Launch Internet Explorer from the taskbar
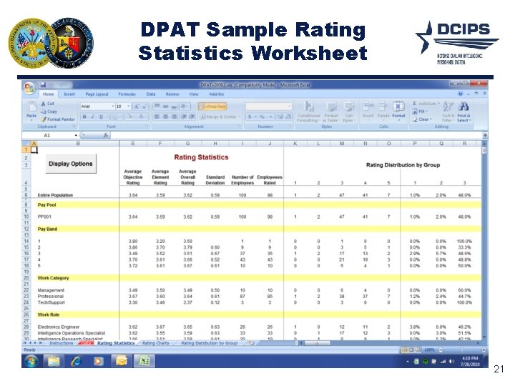This screenshot has height=386, width=515. (x=77, y=361)
